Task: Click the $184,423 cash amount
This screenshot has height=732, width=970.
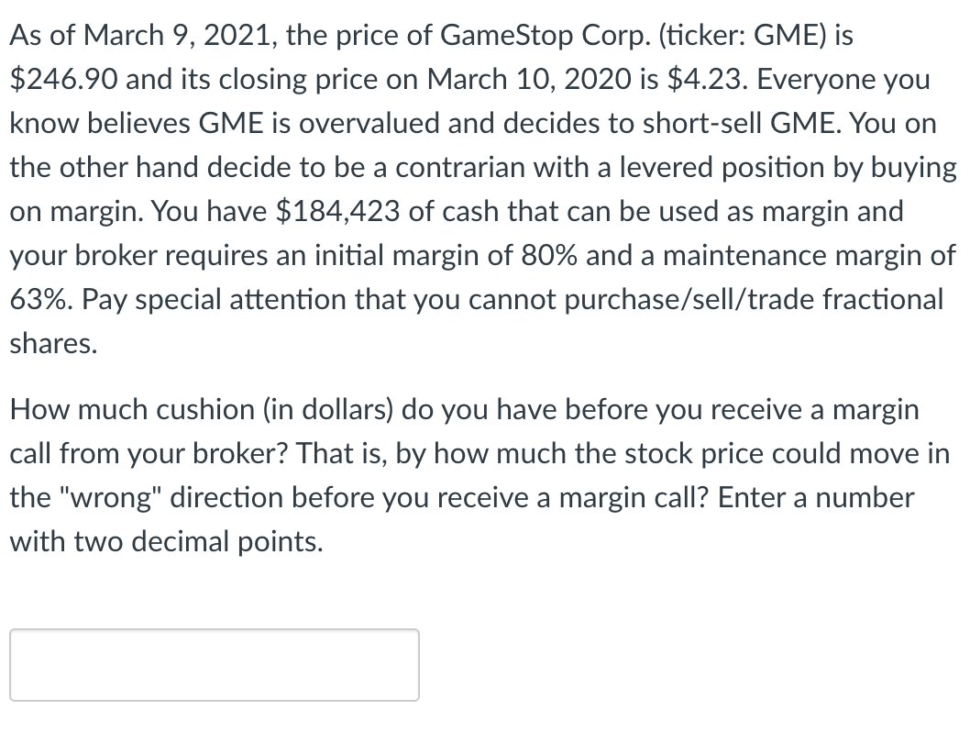Action: coord(337,212)
